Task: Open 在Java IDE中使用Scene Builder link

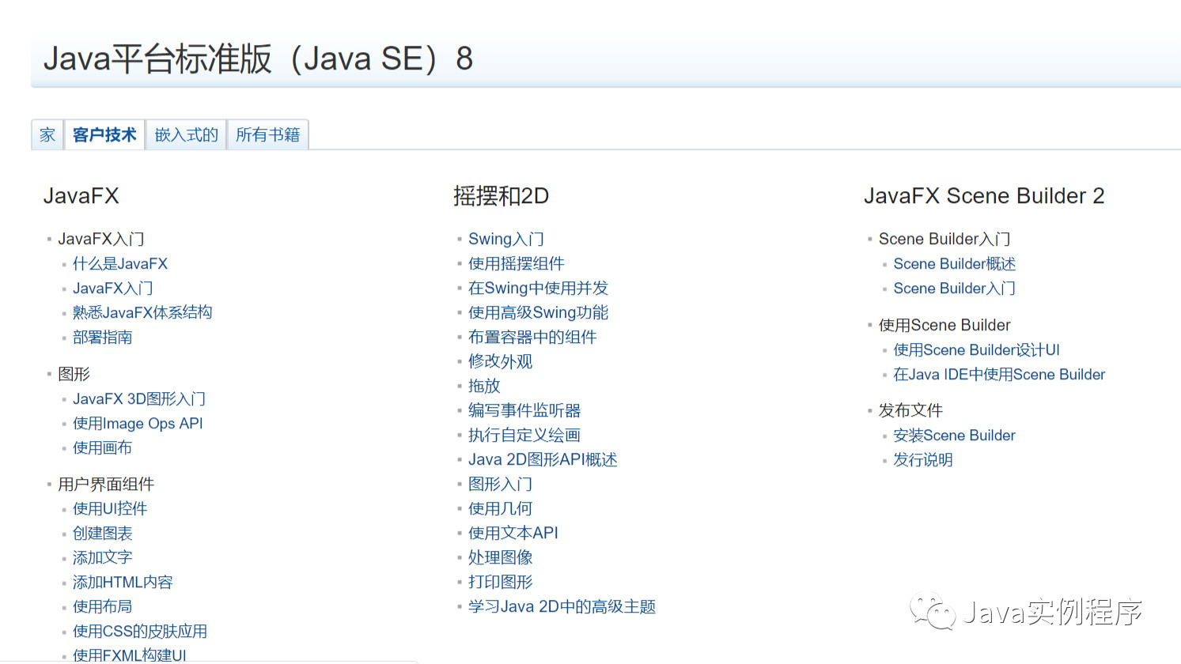Action: pyautogui.click(x=1000, y=375)
